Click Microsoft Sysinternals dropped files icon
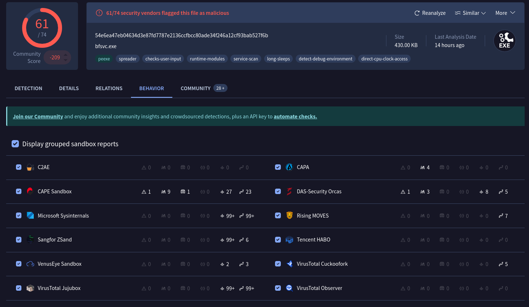This screenshot has height=307, width=529. 222,216
